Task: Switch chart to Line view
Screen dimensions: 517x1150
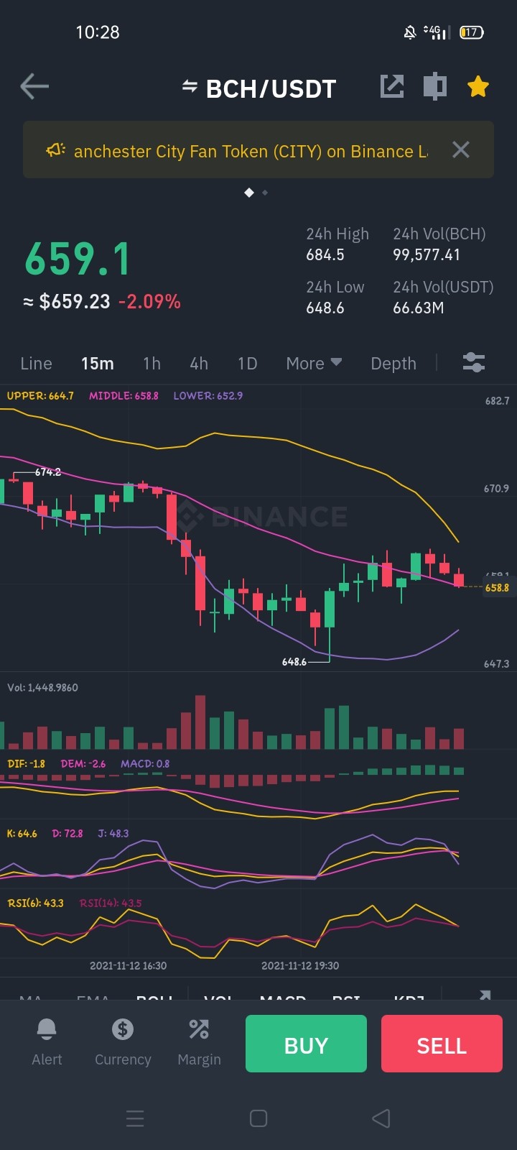Action: pyautogui.click(x=37, y=364)
